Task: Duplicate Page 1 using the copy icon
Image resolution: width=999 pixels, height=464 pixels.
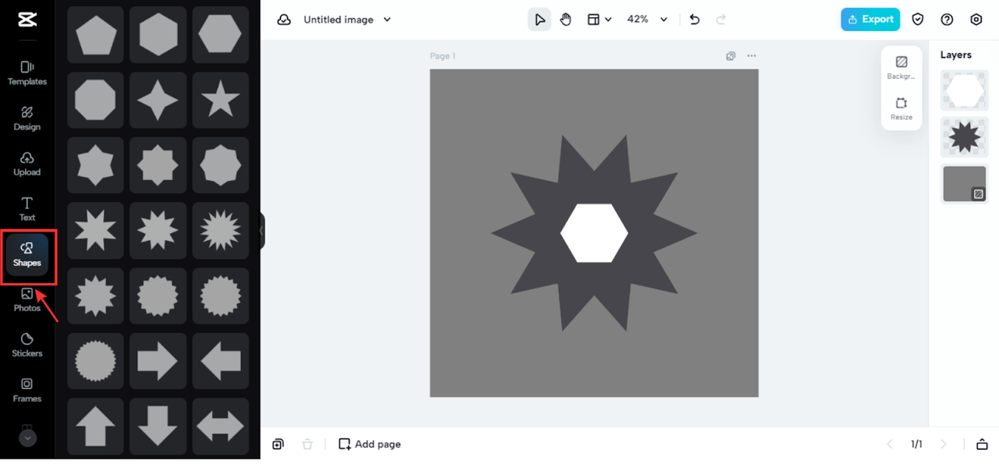Action: coord(731,56)
